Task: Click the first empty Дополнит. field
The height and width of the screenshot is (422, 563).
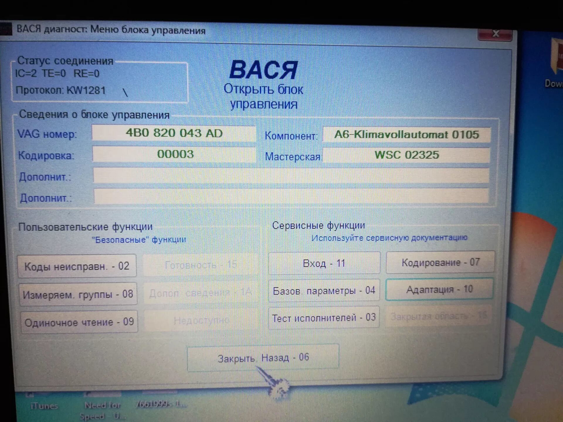Action: coord(291,176)
